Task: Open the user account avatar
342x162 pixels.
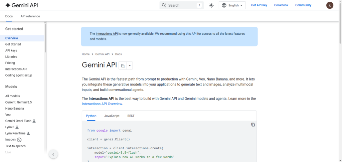Action: pyautogui.click(x=330, y=5)
